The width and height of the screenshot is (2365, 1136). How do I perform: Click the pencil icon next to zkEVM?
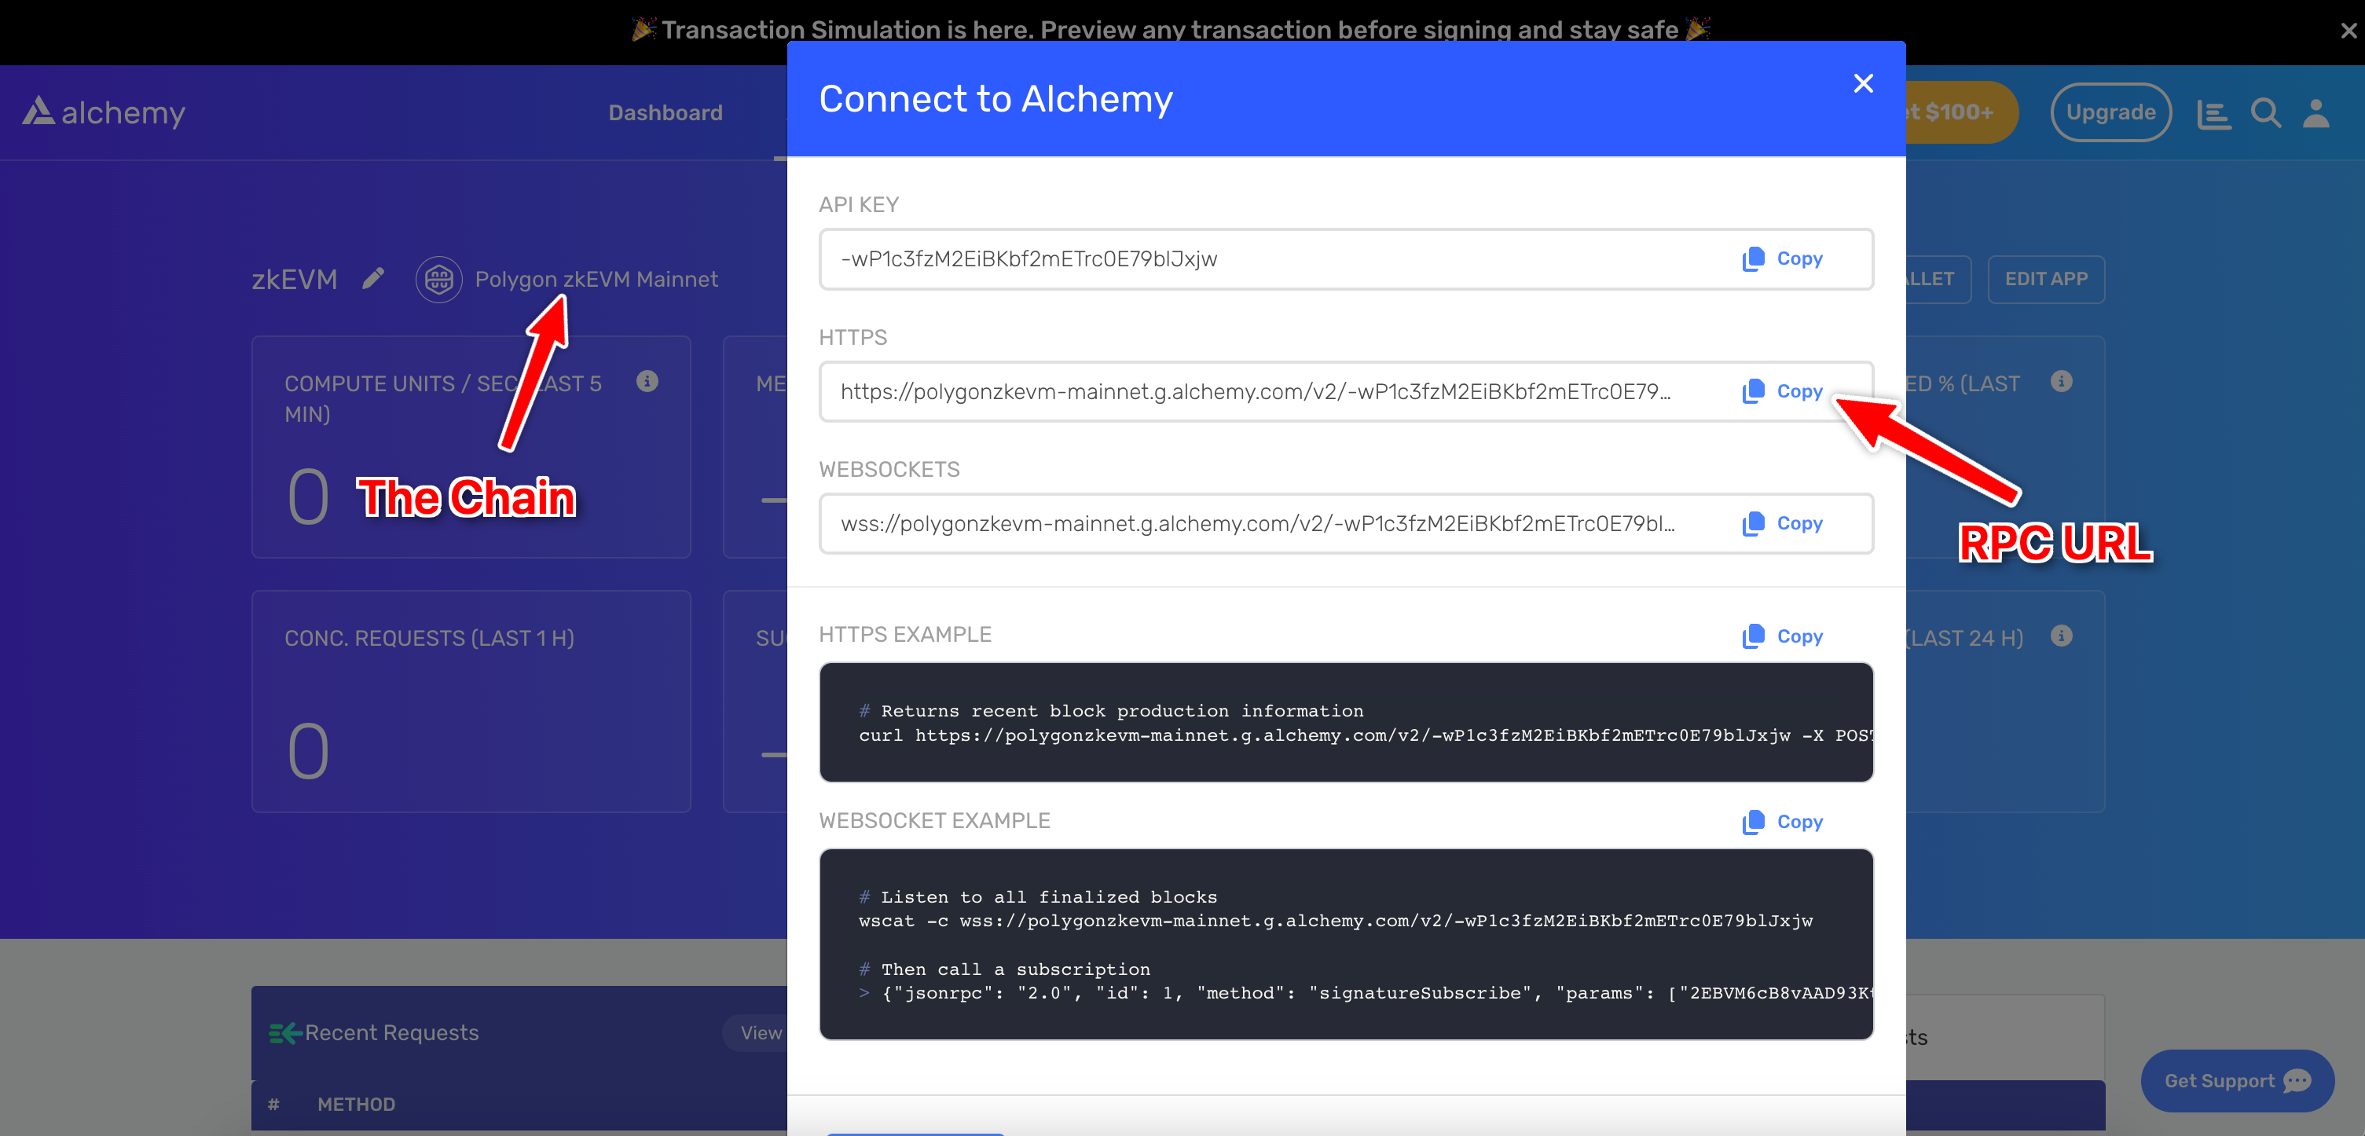tap(372, 279)
